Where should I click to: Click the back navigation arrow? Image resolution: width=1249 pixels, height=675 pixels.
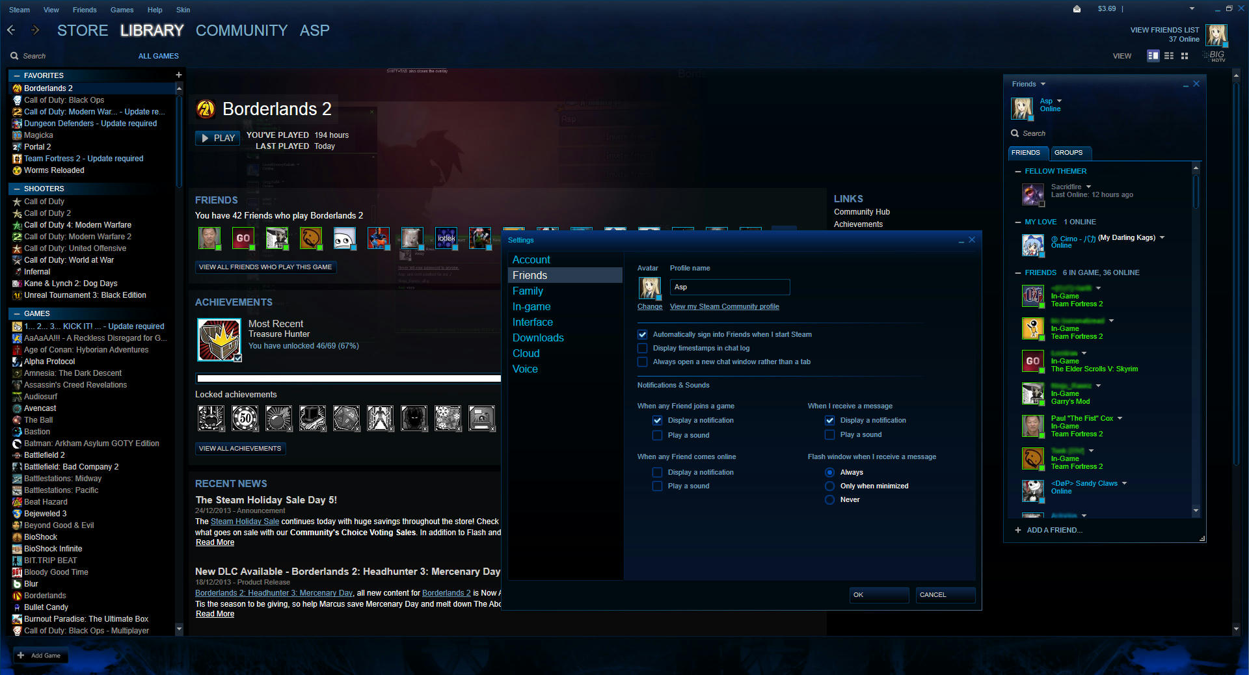click(x=11, y=30)
